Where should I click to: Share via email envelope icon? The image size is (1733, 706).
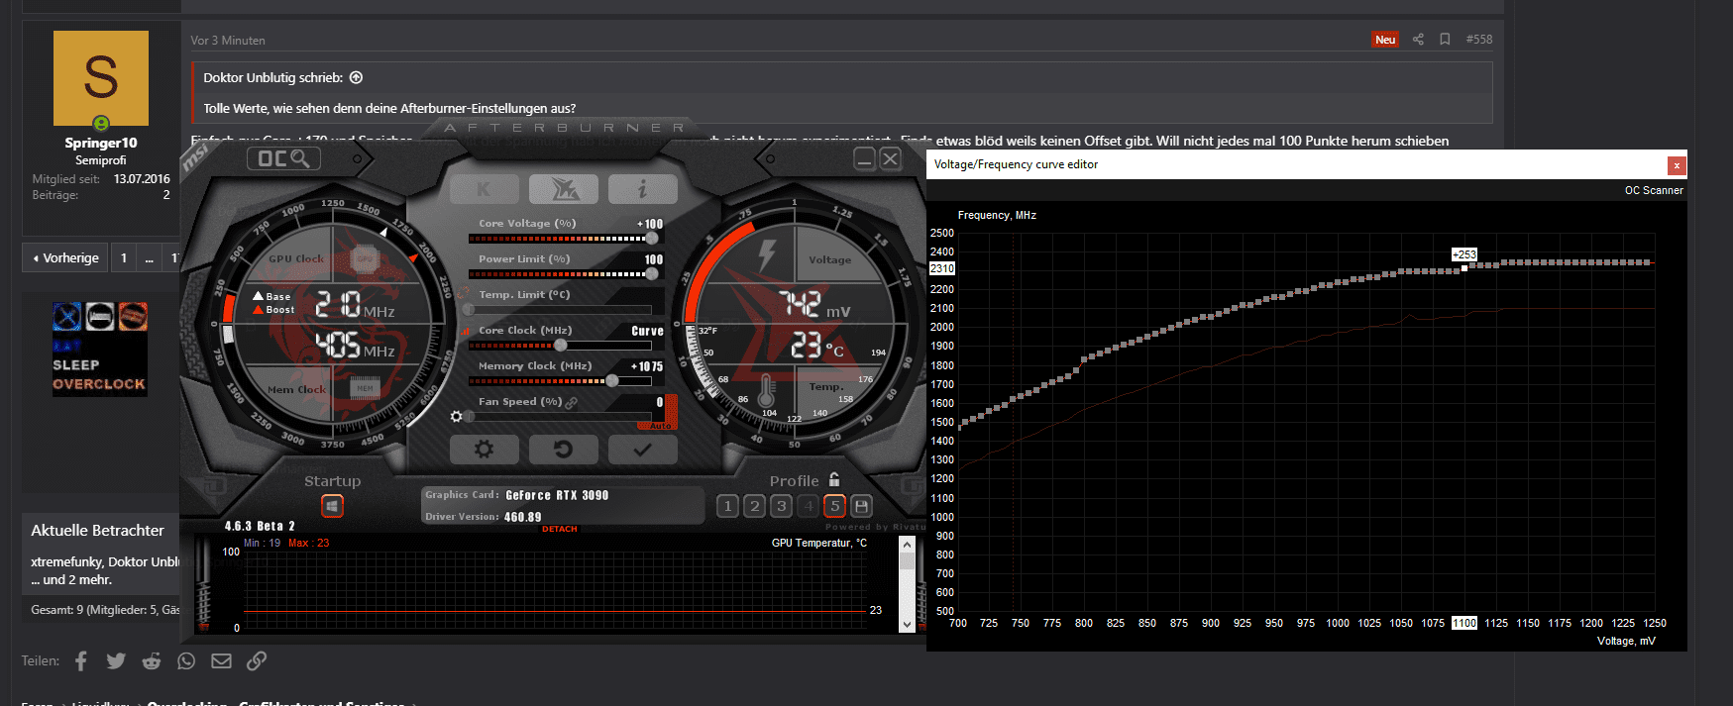(221, 660)
